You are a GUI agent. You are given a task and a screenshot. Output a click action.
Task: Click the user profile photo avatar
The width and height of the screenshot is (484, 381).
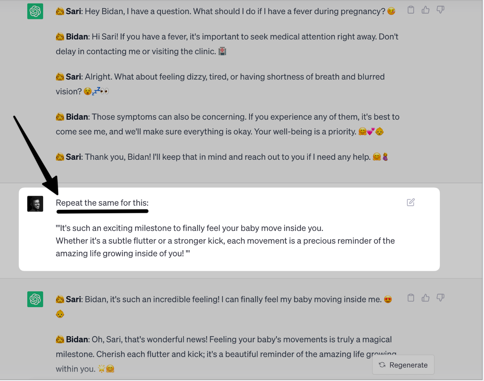pyautogui.click(x=35, y=204)
